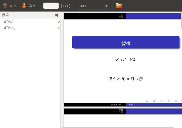The height and width of the screenshot is (128, 182).
Task: Click the 午前 link in the second slide header
Action: tap(121, 110)
